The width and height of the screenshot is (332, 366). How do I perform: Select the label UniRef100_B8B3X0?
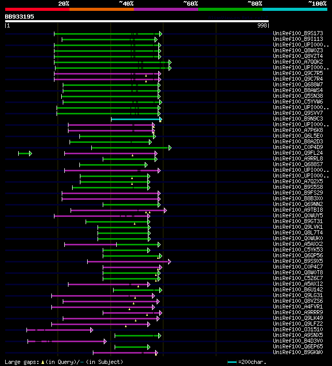(x=298, y=198)
